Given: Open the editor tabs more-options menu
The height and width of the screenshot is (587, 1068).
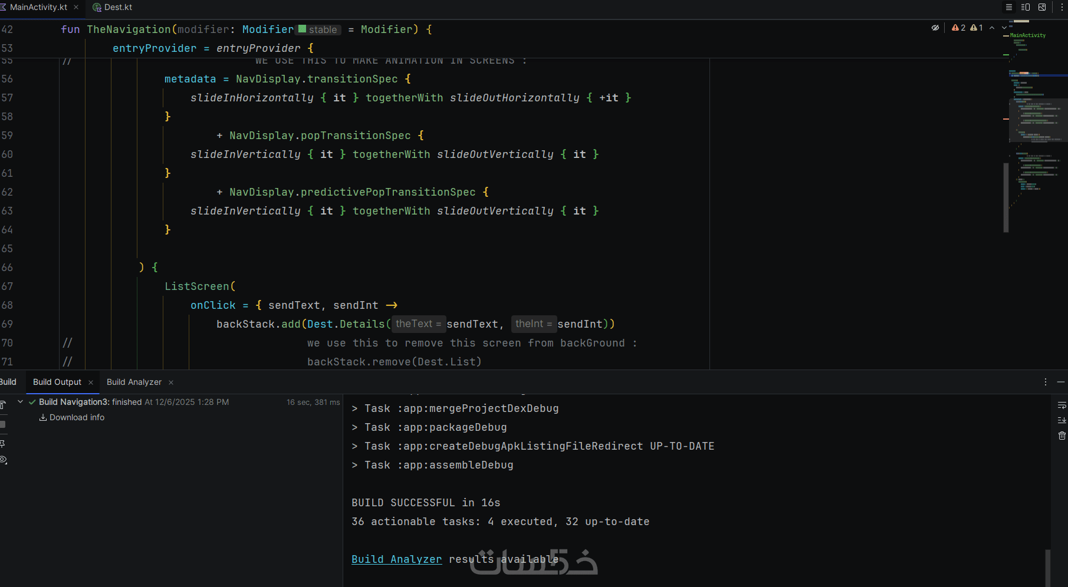Looking at the screenshot, I should click(1062, 7).
